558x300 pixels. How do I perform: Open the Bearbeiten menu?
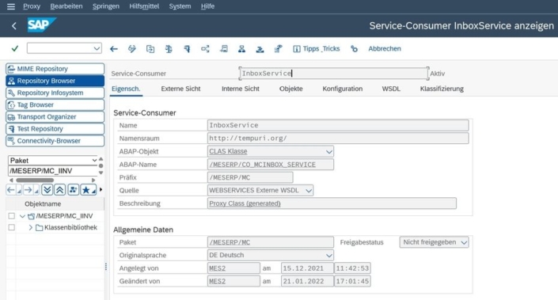[x=66, y=6]
